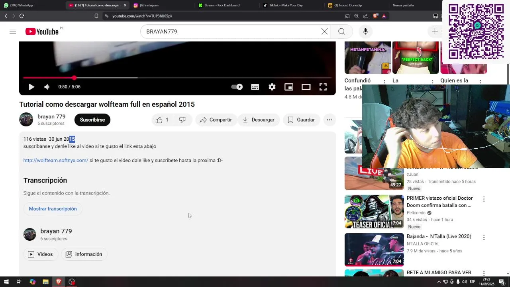Open the 49:27 live stream thumbnail

(374, 173)
